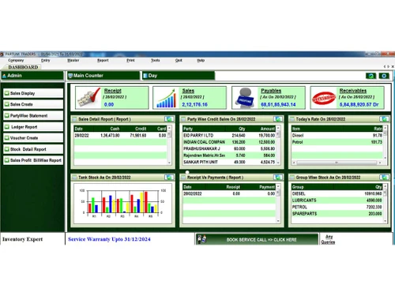The image size is (395, 296).
Task: Open the Company menu
Action: 16,60
